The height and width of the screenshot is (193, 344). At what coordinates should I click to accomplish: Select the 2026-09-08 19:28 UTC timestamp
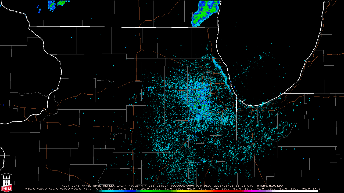(x=234, y=185)
